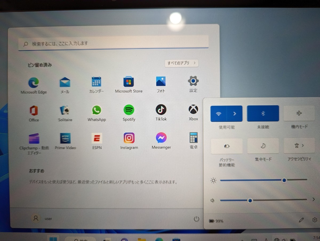Edit quick settings with pencil icon
The height and width of the screenshot is (241, 320).
click(301, 220)
